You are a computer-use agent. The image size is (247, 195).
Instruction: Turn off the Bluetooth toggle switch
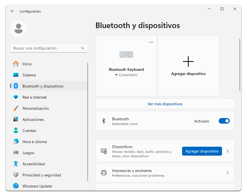pos(224,121)
